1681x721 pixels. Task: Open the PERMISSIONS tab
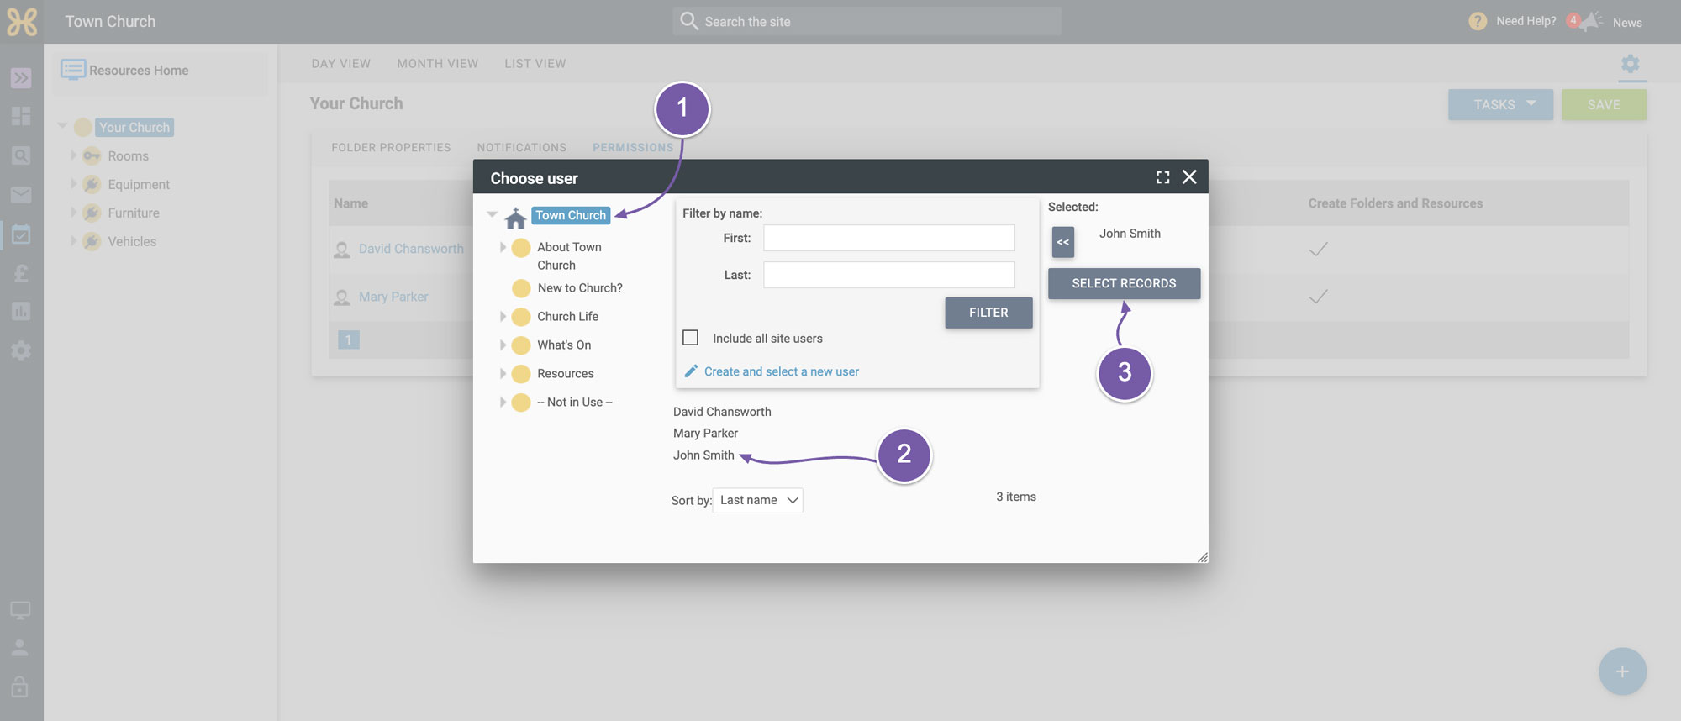[x=633, y=147]
